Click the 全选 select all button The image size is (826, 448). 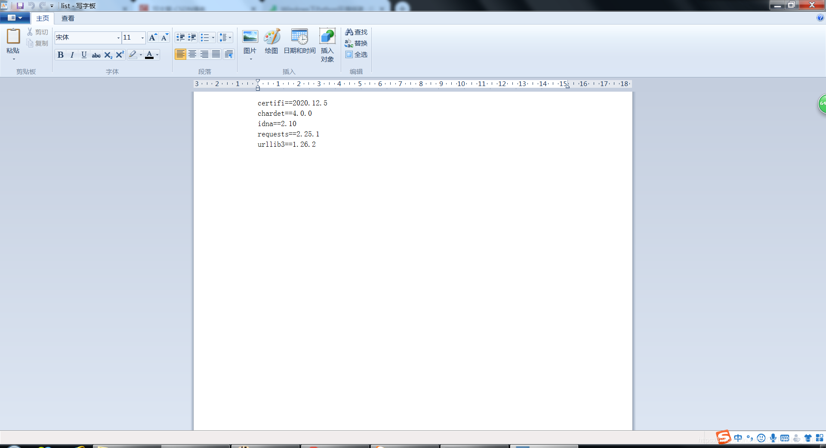pyautogui.click(x=356, y=55)
